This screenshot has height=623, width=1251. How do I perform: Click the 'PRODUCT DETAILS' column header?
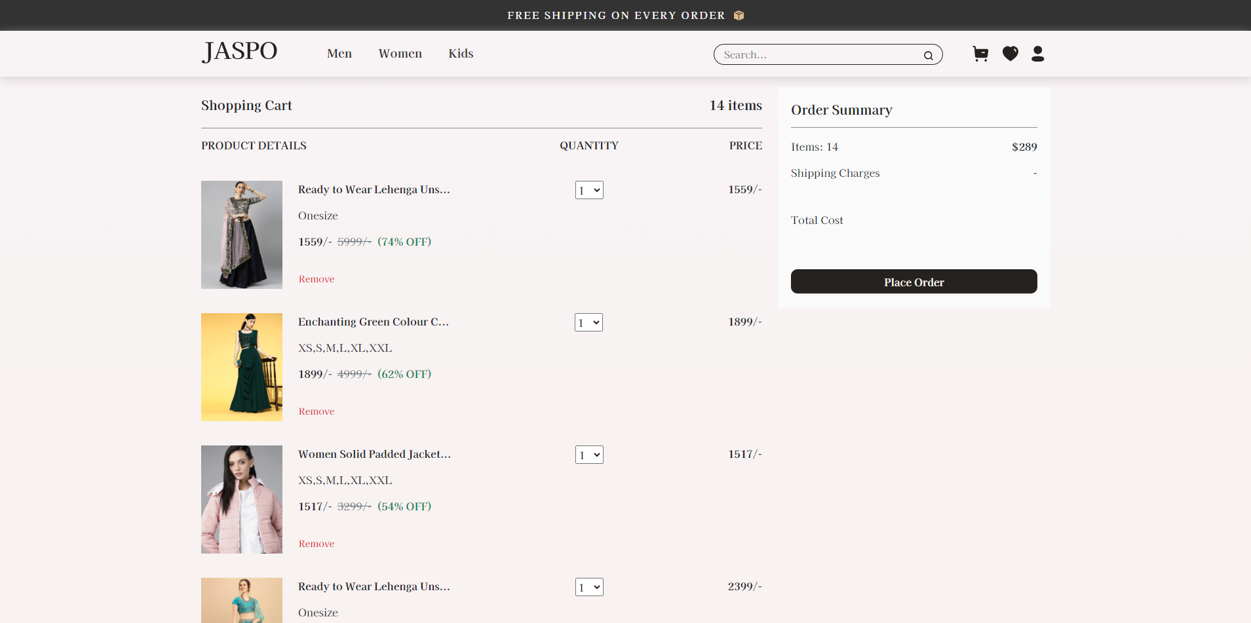pos(254,145)
